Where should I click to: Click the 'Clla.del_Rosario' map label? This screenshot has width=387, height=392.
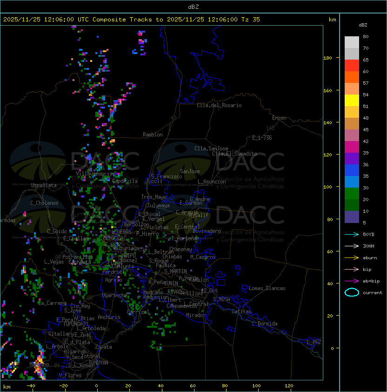point(219,105)
